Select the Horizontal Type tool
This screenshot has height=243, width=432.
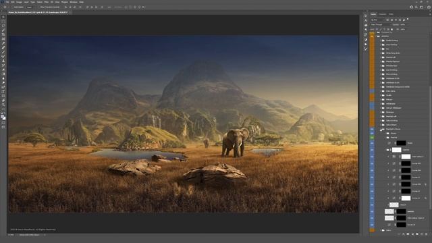3,92
